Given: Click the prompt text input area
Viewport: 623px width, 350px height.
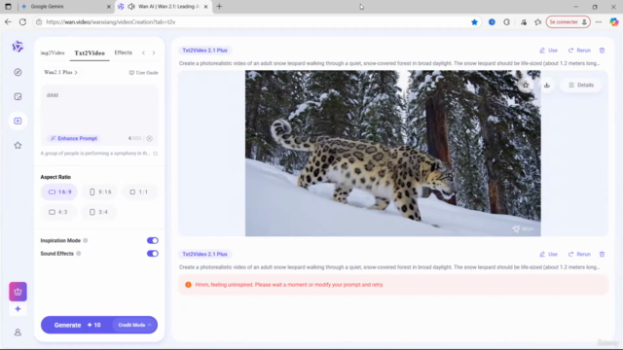Looking at the screenshot, I should pyautogui.click(x=99, y=109).
